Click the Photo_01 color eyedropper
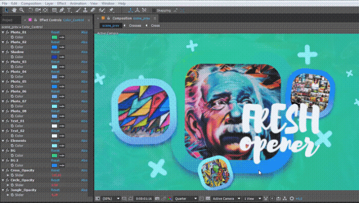Viewport: 359px width, 203px height. point(62,37)
